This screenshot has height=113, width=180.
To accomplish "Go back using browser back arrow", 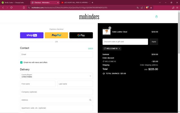I will coord(3,8).
